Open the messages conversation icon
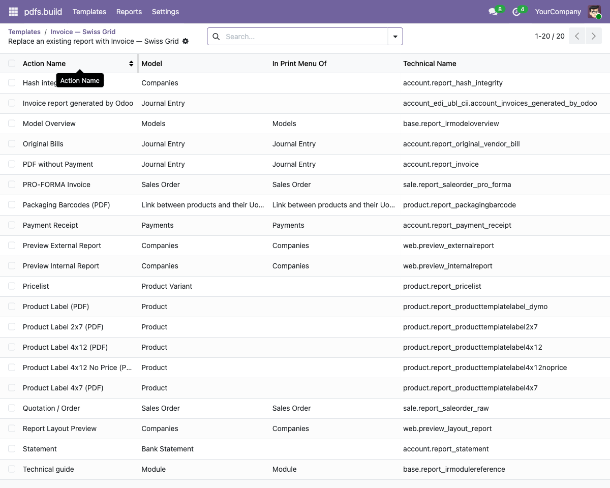 493,12
